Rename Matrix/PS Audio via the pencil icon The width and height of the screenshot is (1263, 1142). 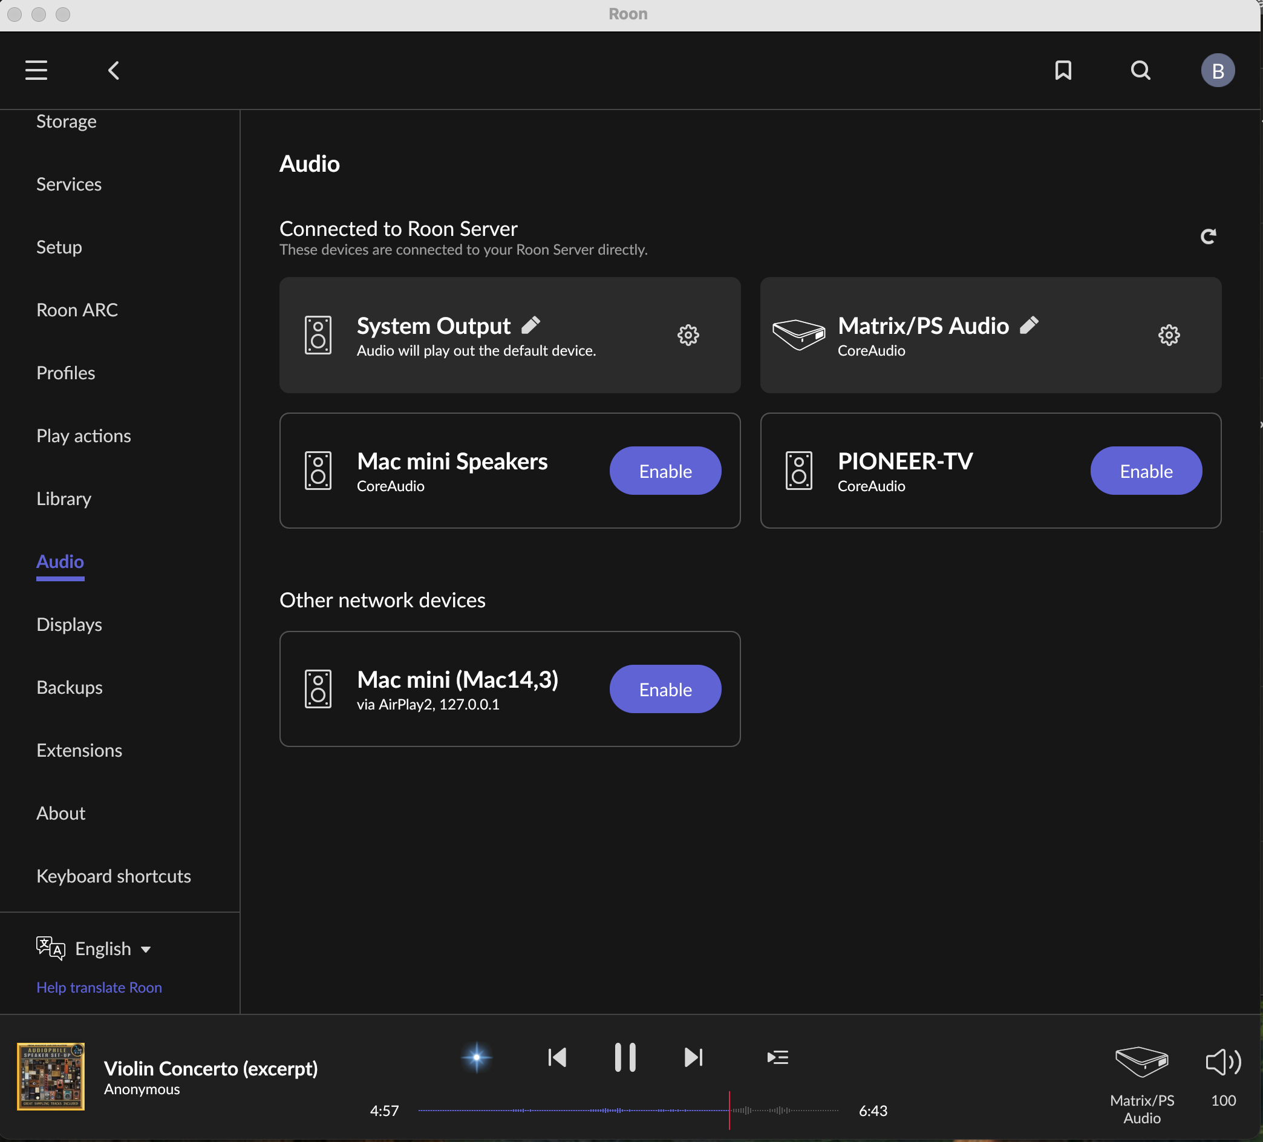pyautogui.click(x=1029, y=325)
